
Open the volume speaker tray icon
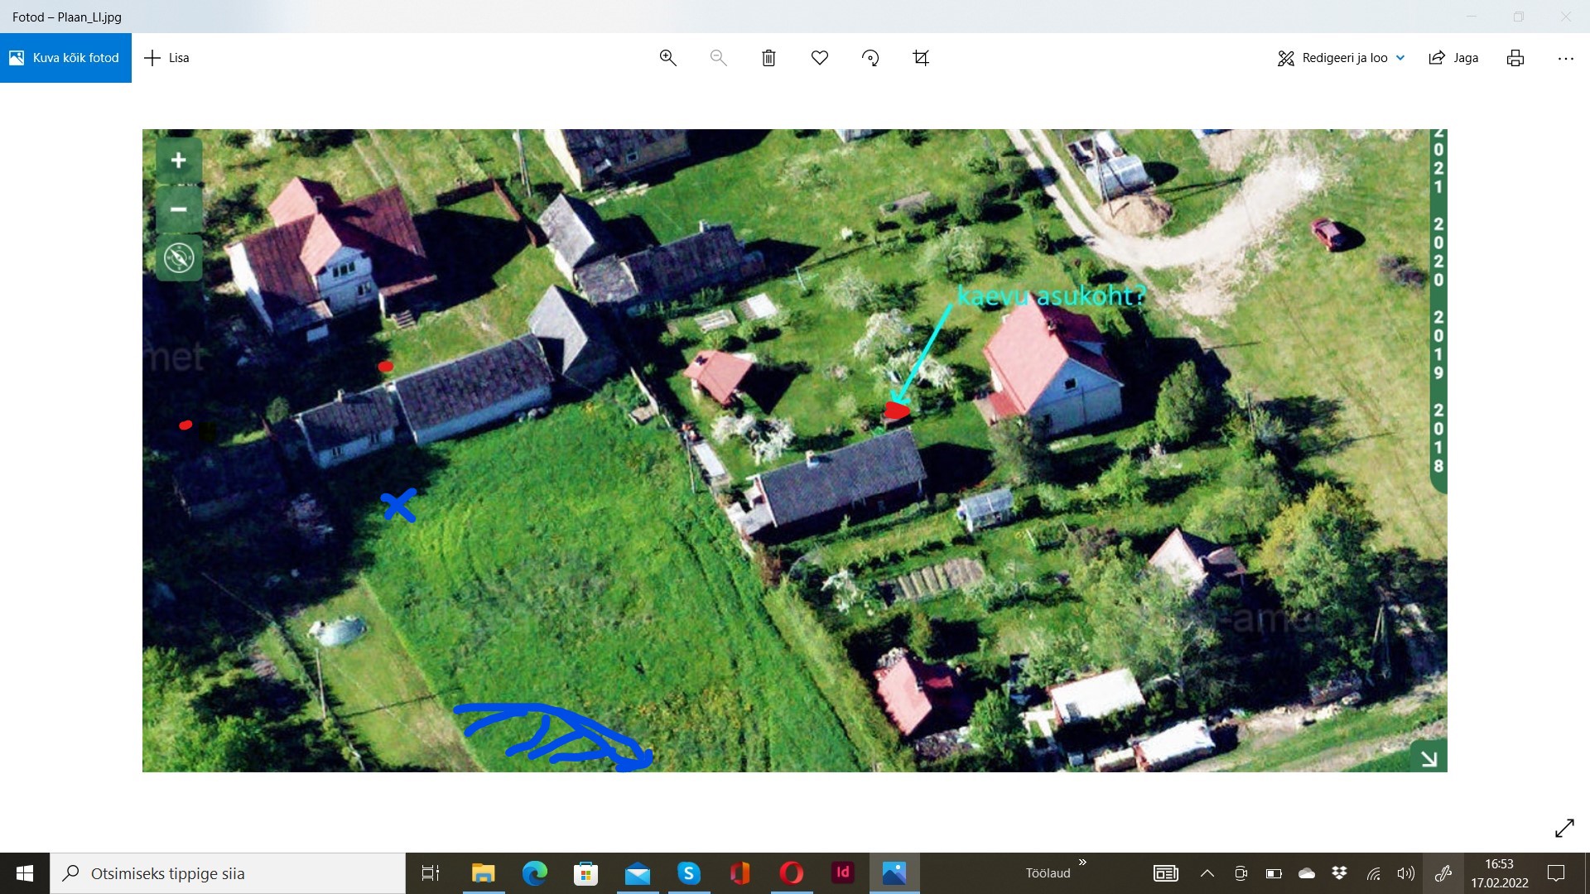1405,873
